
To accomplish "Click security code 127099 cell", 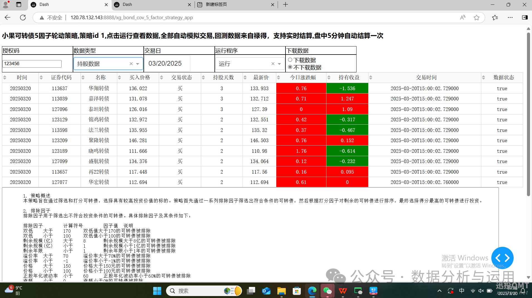I will (60, 161).
